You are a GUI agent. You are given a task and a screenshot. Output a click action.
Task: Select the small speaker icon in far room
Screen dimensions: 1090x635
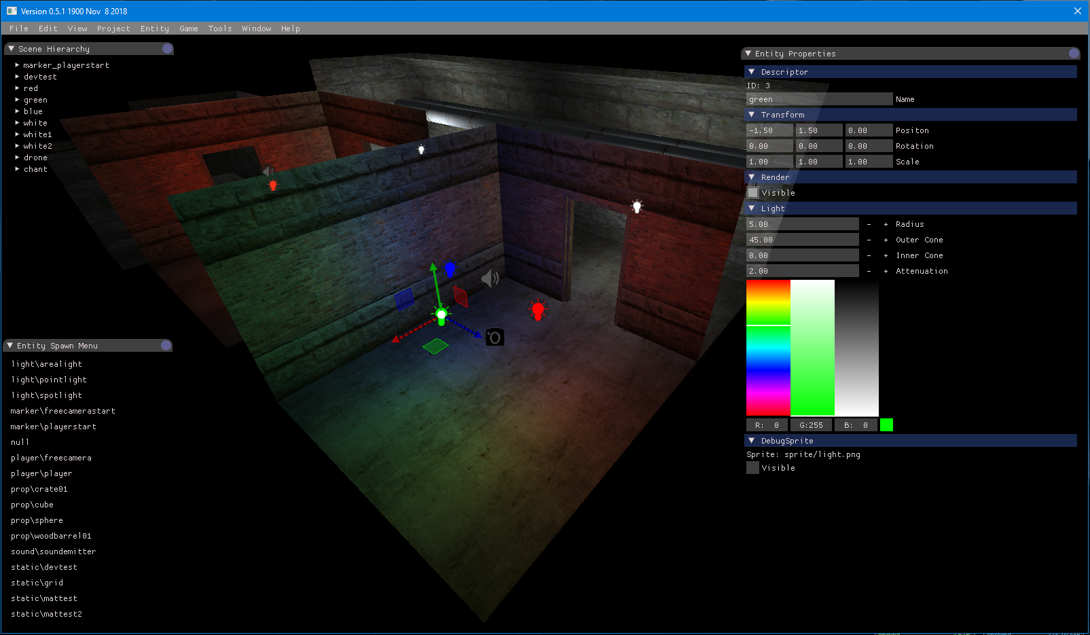click(x=268, y=170)
